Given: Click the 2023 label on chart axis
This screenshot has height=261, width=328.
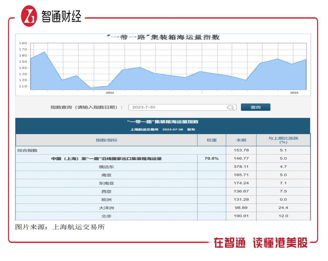Looking at the screenshot, I should click(294, 93).
